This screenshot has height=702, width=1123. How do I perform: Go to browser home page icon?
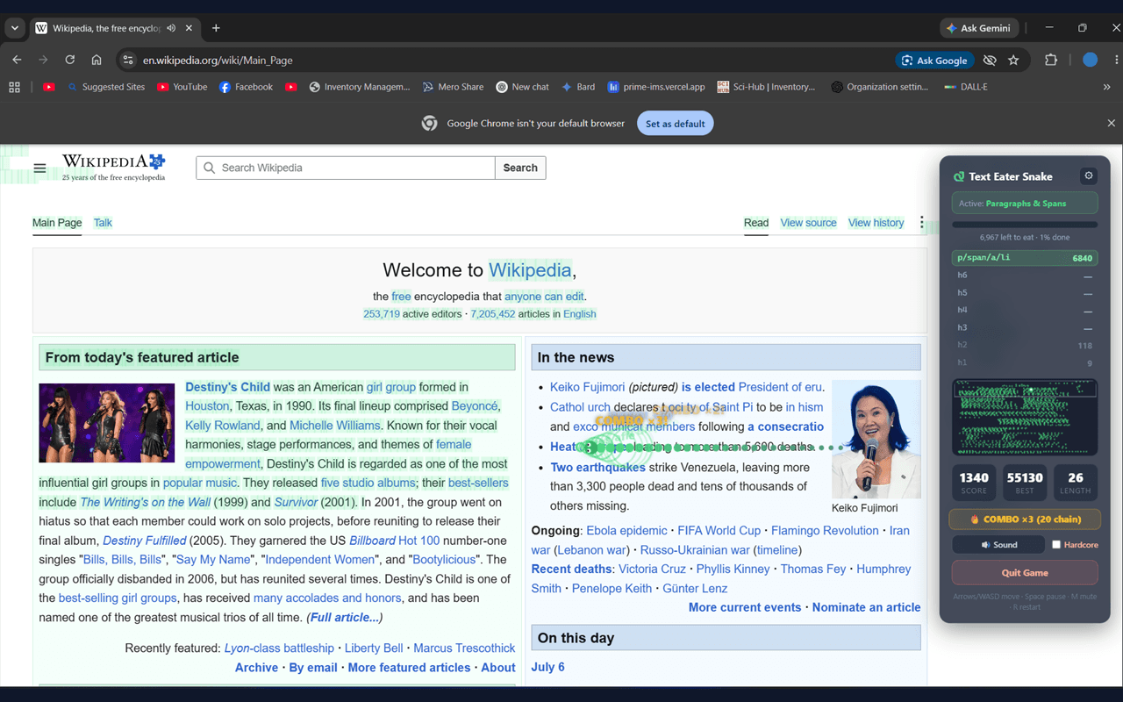tap(97, 60)
